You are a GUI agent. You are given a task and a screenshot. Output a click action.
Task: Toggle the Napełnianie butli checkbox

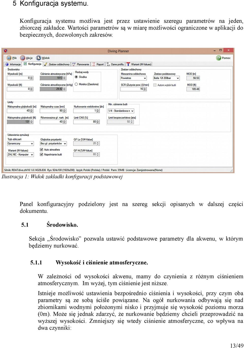pos(41,154)
